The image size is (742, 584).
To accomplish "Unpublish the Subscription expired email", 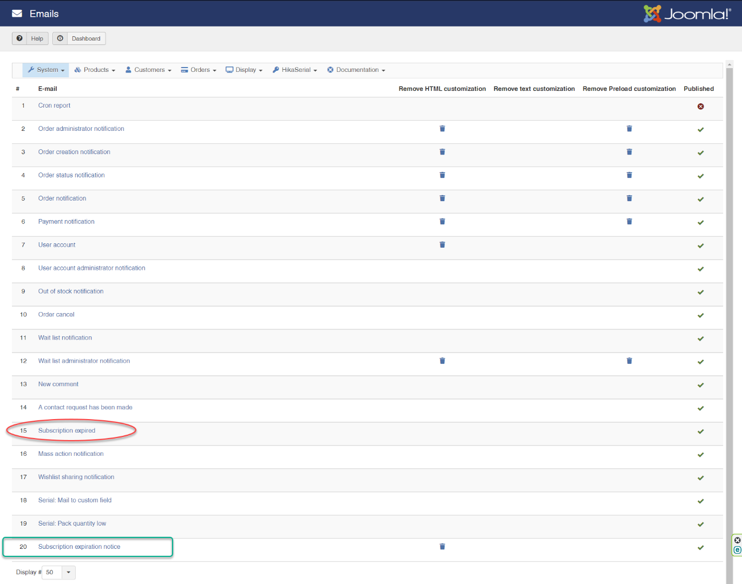I will click(700, 432).
